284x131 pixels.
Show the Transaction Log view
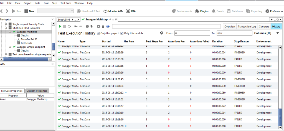pos(247,26)
